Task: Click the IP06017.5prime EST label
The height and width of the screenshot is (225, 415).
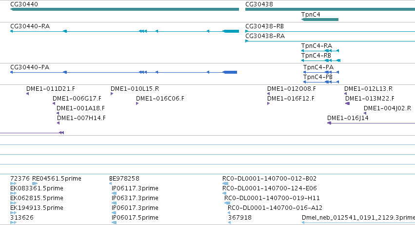Action: pos(135,218)
